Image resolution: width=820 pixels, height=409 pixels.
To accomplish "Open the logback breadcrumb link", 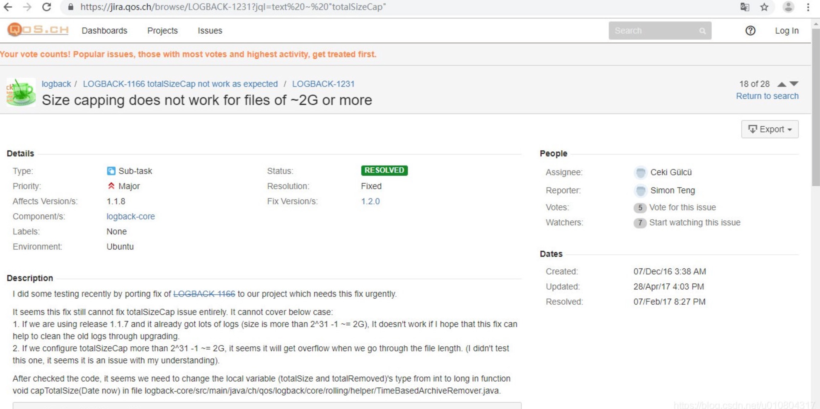I will pyautogui.click(x=56, y=84).
